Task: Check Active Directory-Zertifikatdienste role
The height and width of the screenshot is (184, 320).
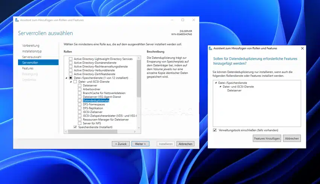Action: tap(71, 74)
